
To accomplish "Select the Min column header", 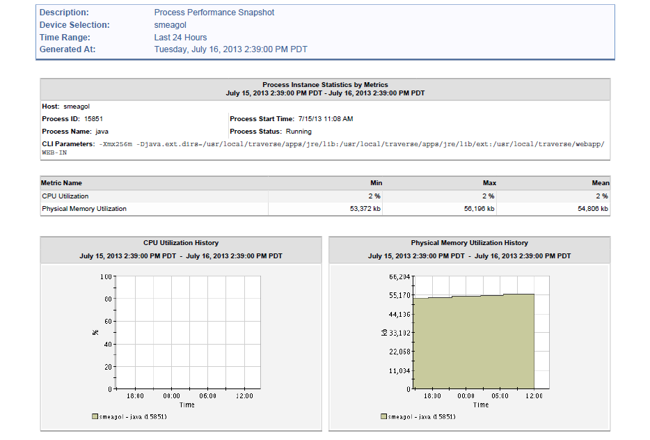I will pyautogui.click(x=376, y=183).
